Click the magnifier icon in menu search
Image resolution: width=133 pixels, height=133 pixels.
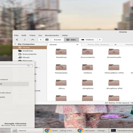coord(29,66)
